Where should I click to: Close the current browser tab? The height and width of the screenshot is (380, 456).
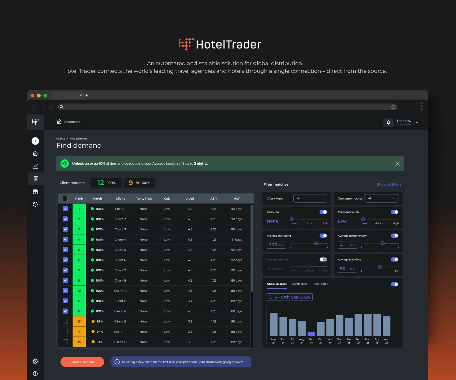pyautogui.click(x=81, y=95)
